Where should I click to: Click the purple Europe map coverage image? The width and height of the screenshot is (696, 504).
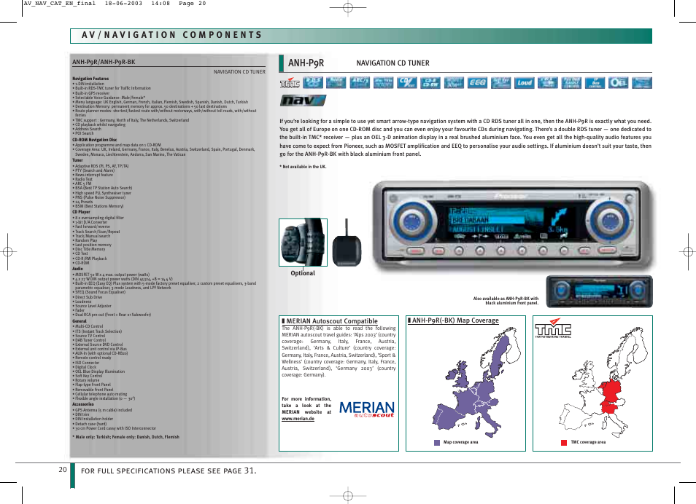pyautogui.click(x=476, y=383)
